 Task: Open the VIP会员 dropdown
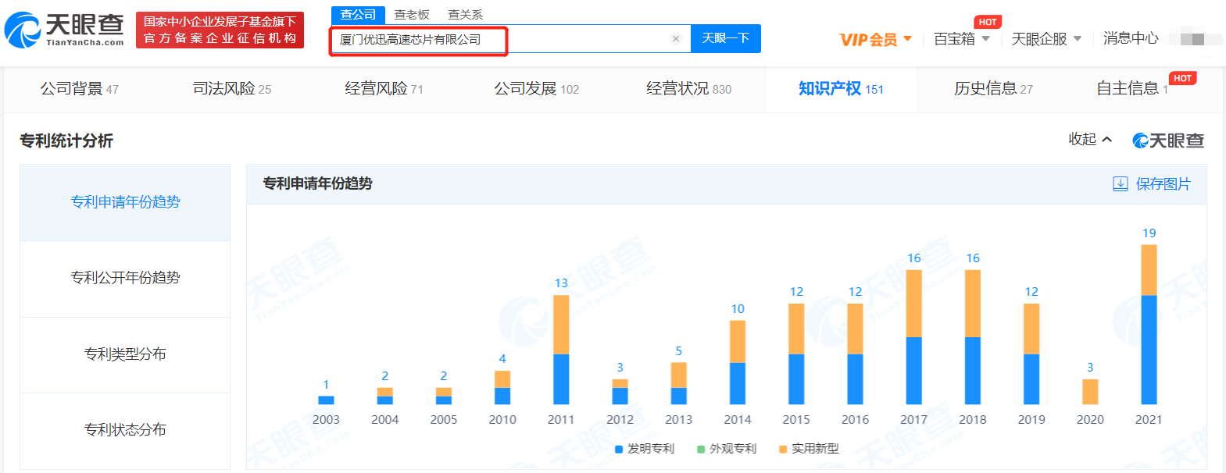[875, 39]
